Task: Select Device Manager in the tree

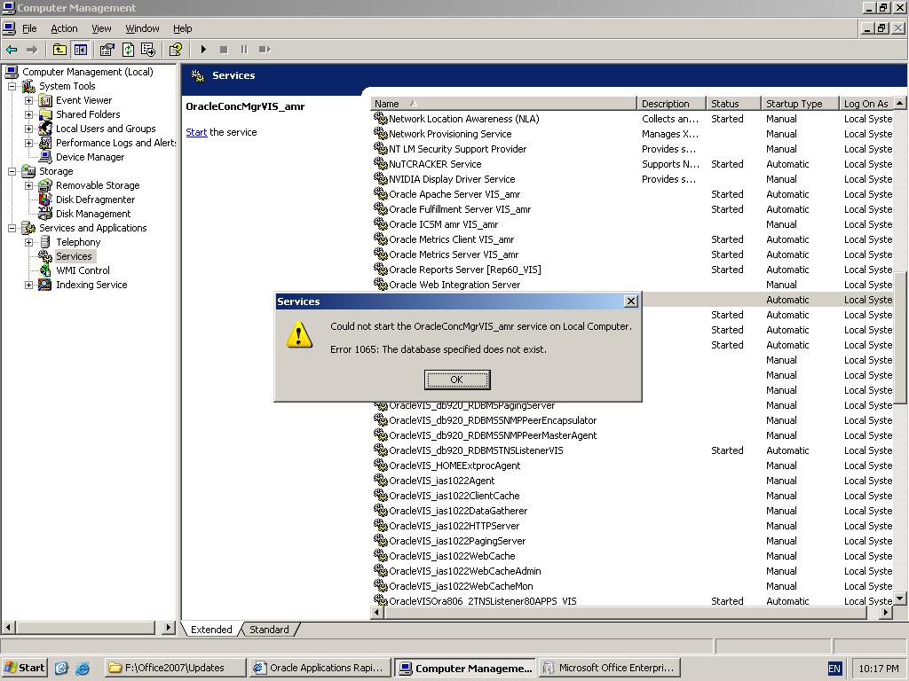Action: tap(90, 157)
